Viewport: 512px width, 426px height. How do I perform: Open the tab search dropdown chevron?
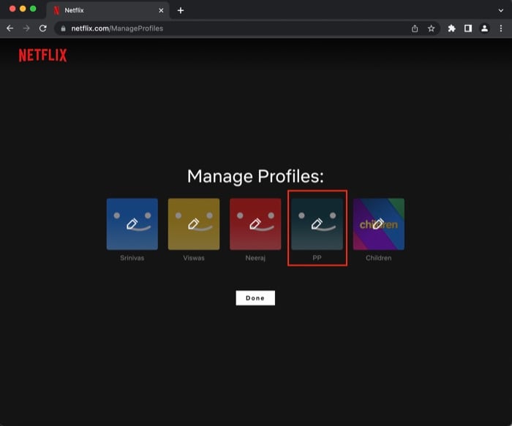[x=501, y=10]
